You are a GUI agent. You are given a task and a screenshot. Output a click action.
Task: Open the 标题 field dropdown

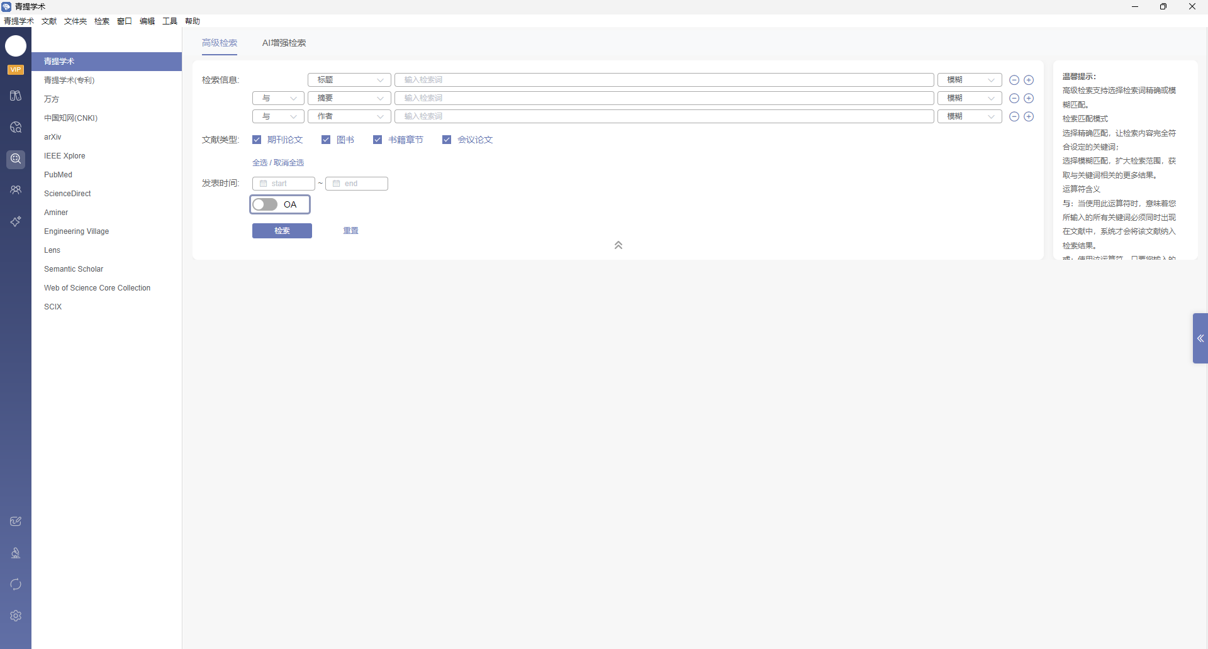(x=349, y=80)
